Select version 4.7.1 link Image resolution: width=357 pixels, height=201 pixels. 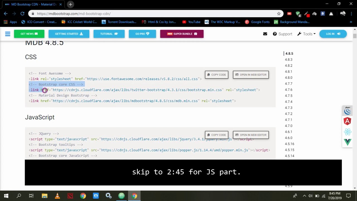tap(288, 120)
